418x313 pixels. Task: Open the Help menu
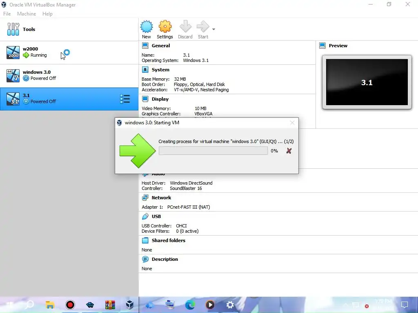[x=47, y=14]
